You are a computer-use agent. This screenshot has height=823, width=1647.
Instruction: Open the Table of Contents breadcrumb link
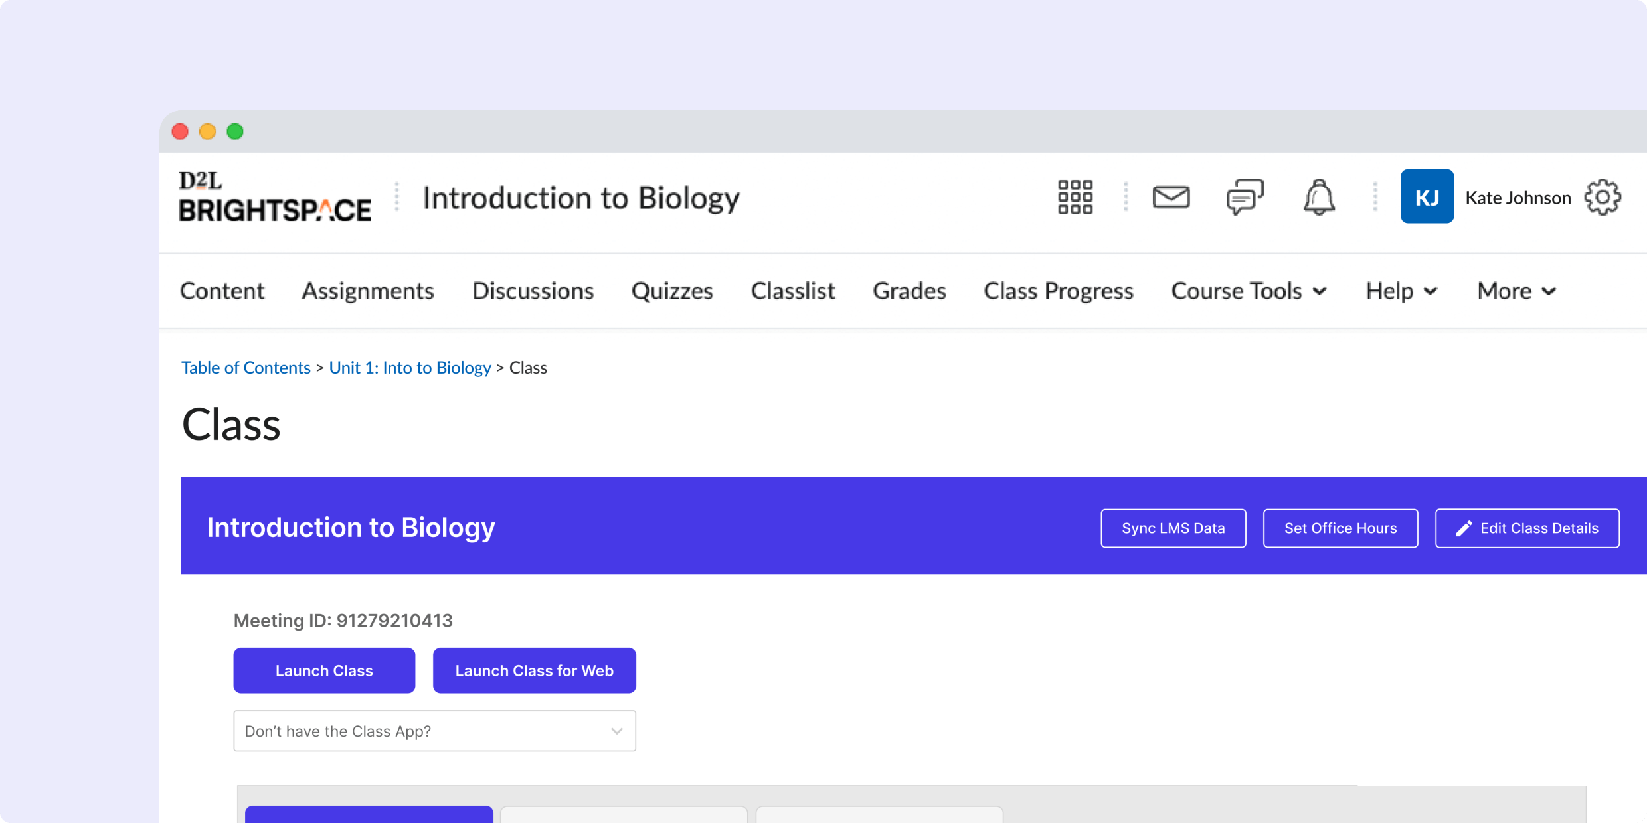[x=246, y=367]
